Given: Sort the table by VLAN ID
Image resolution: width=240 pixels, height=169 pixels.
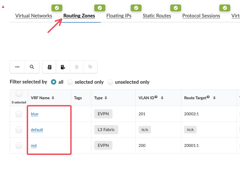Looking at the screenshot, I should [x=162, y=98].
